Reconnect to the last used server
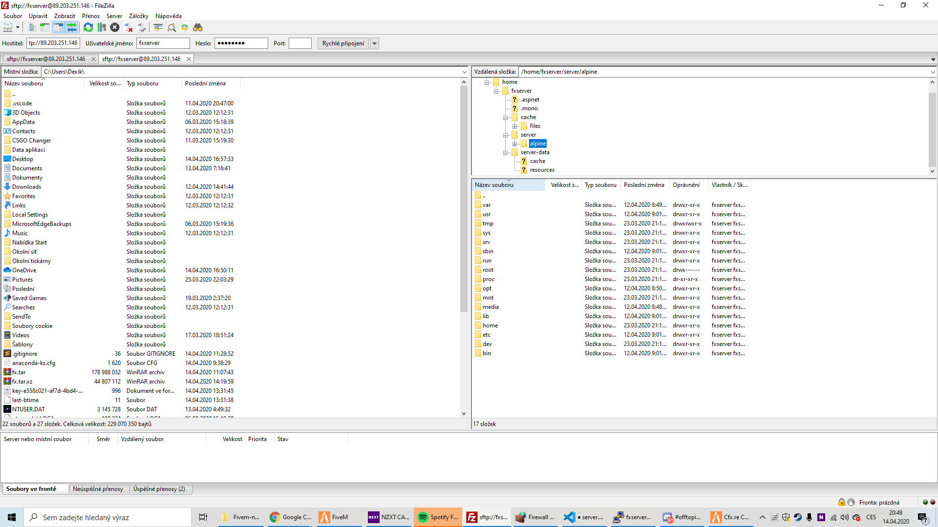 pos(142,27)
